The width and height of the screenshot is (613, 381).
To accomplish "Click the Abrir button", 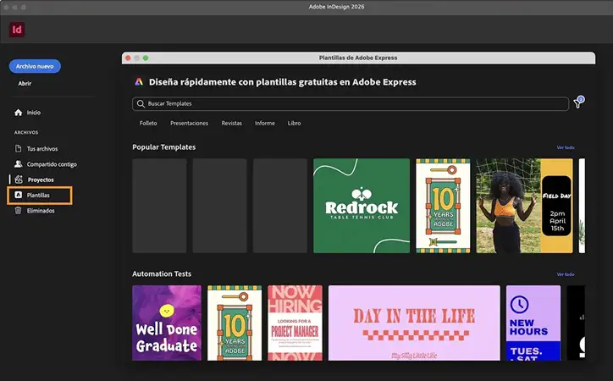I will pos(25,83).
